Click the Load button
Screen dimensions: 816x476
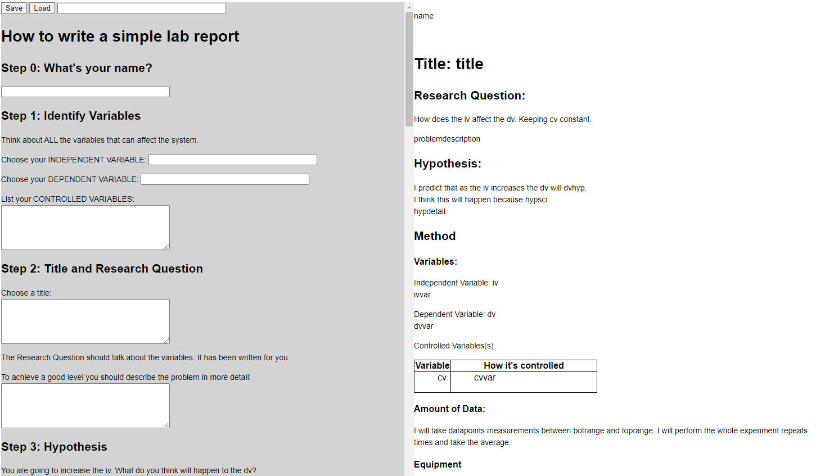click(42, 8)
